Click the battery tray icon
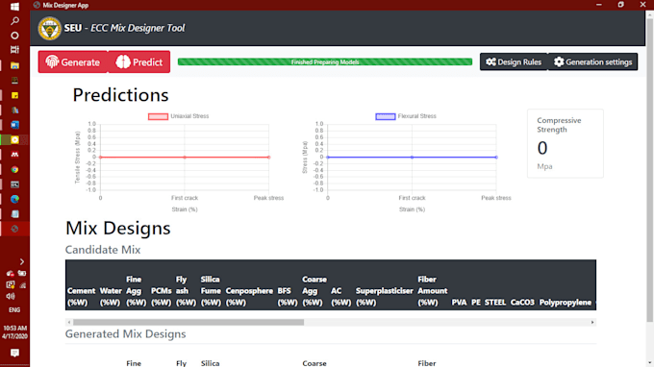This screenshot has width=654, height=367. click(x=22, y=273)
